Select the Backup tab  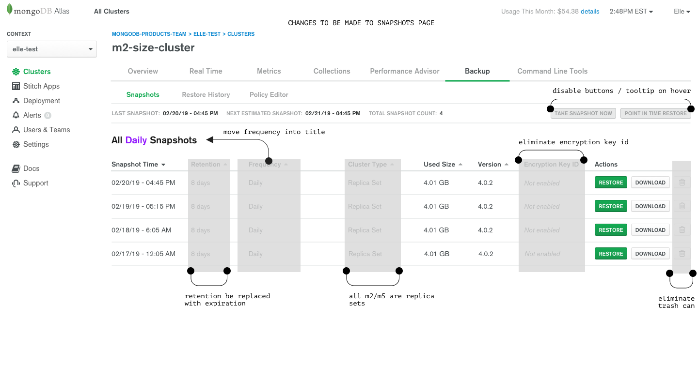coord(477,71)
